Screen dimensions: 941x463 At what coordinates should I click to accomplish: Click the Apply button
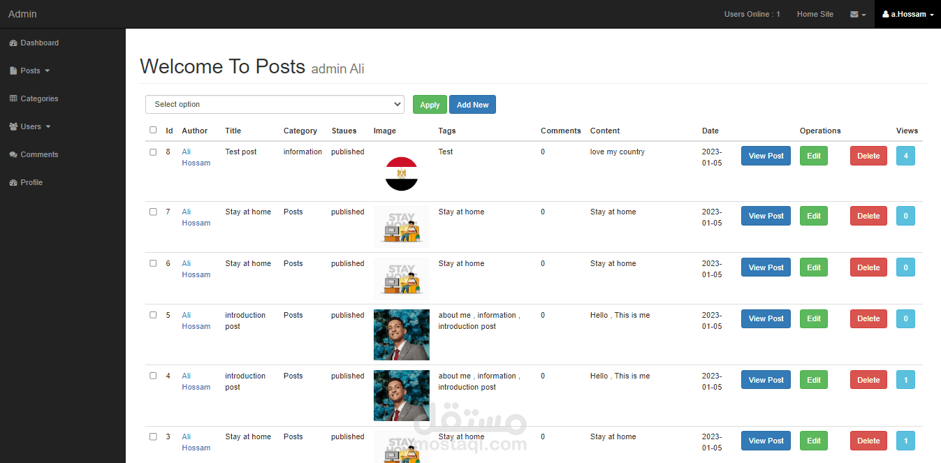pos(430,105)
